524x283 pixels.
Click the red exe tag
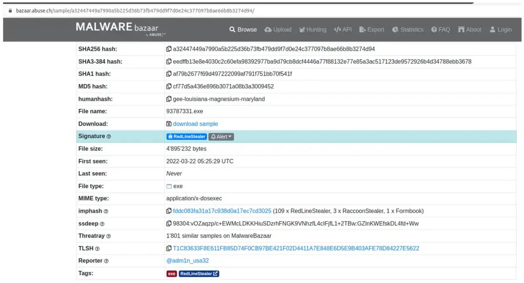172,274
